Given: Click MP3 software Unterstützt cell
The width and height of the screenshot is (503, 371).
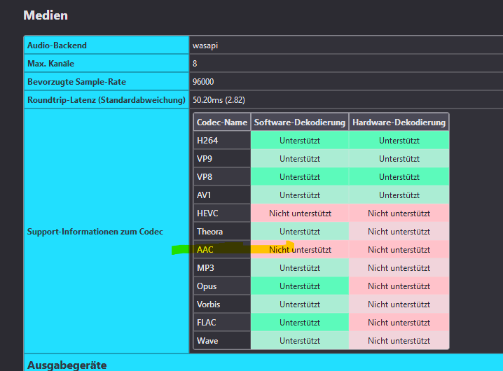Looking at the screenshot, I should tap(300, 267).
